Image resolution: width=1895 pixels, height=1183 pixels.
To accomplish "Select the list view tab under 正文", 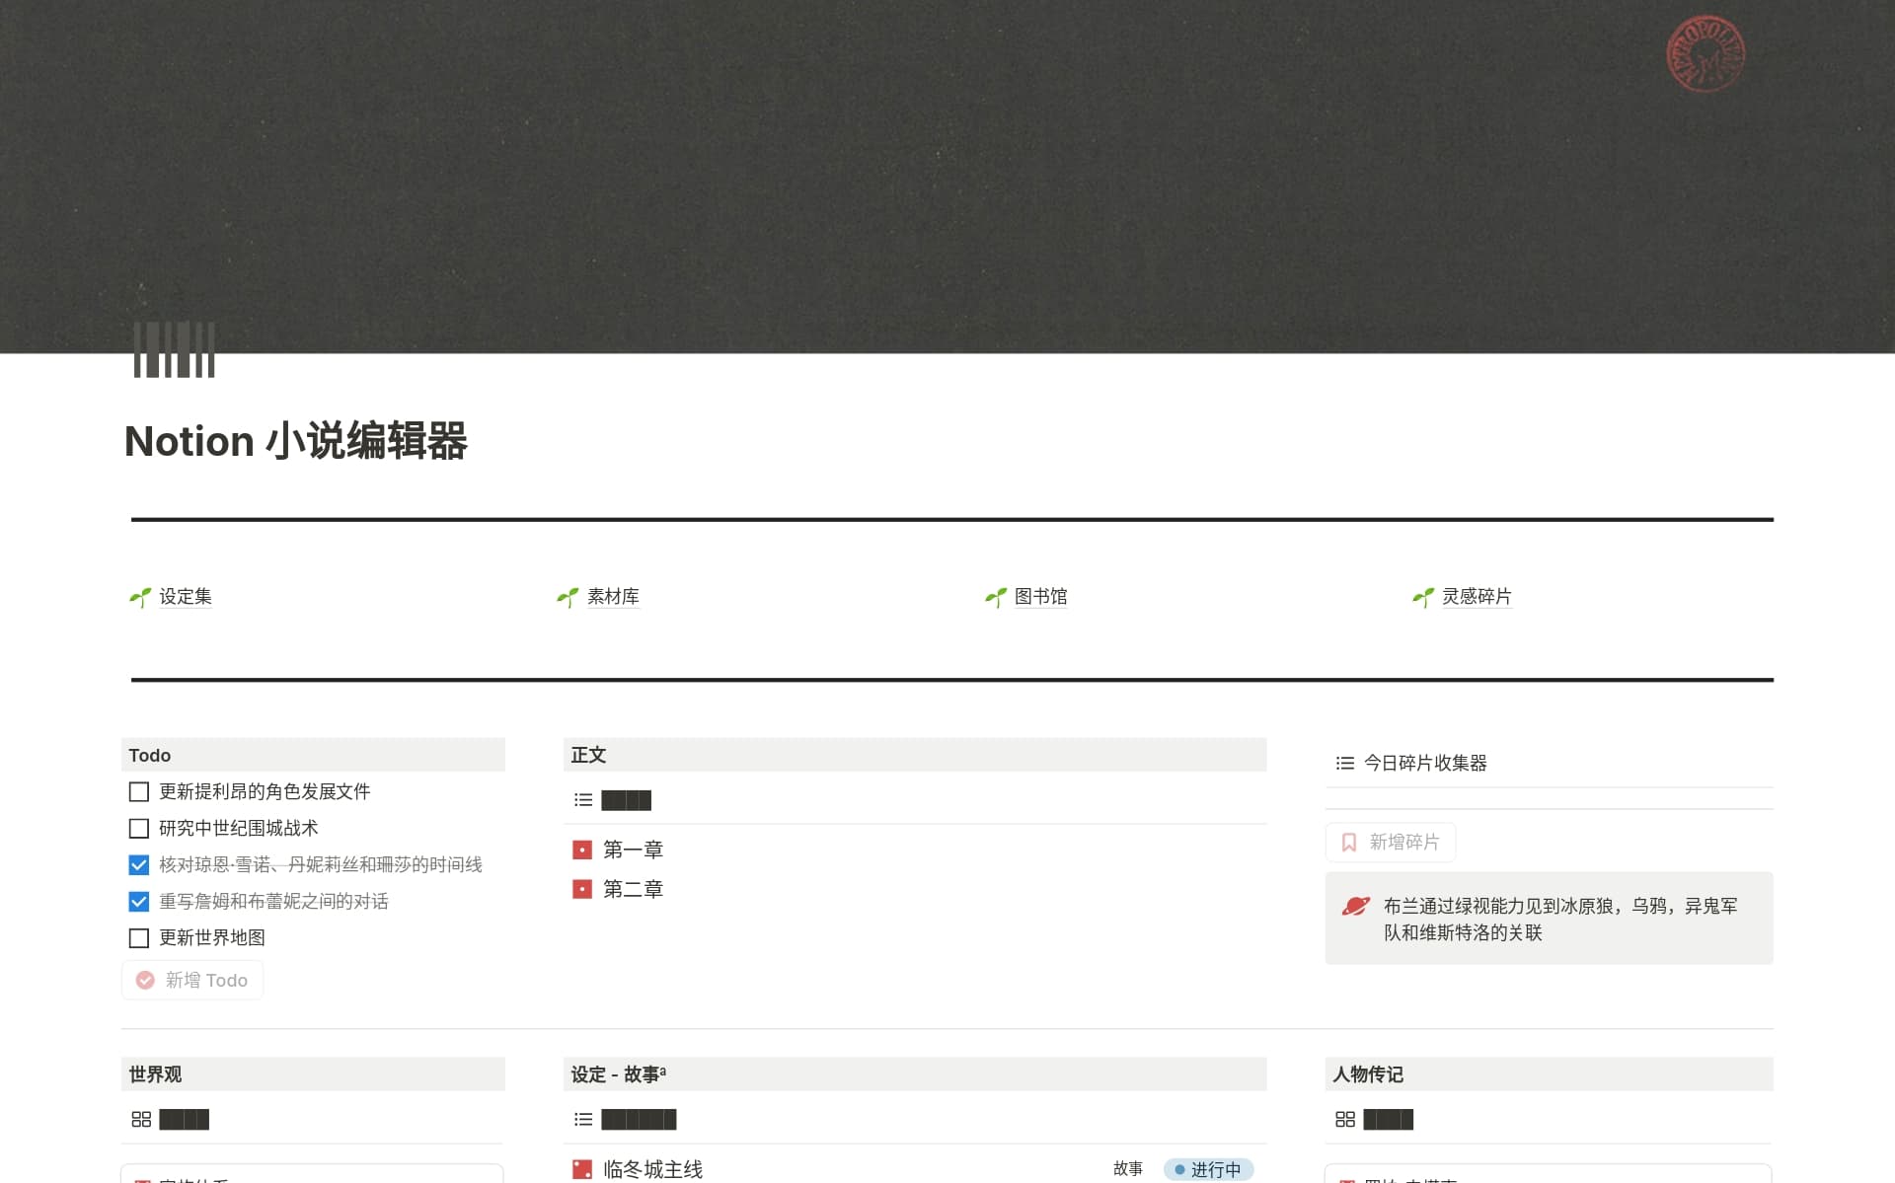I will 613,800.
